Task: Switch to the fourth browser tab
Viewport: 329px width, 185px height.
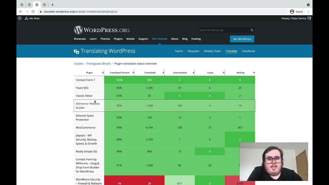Action: click(44, 5)
